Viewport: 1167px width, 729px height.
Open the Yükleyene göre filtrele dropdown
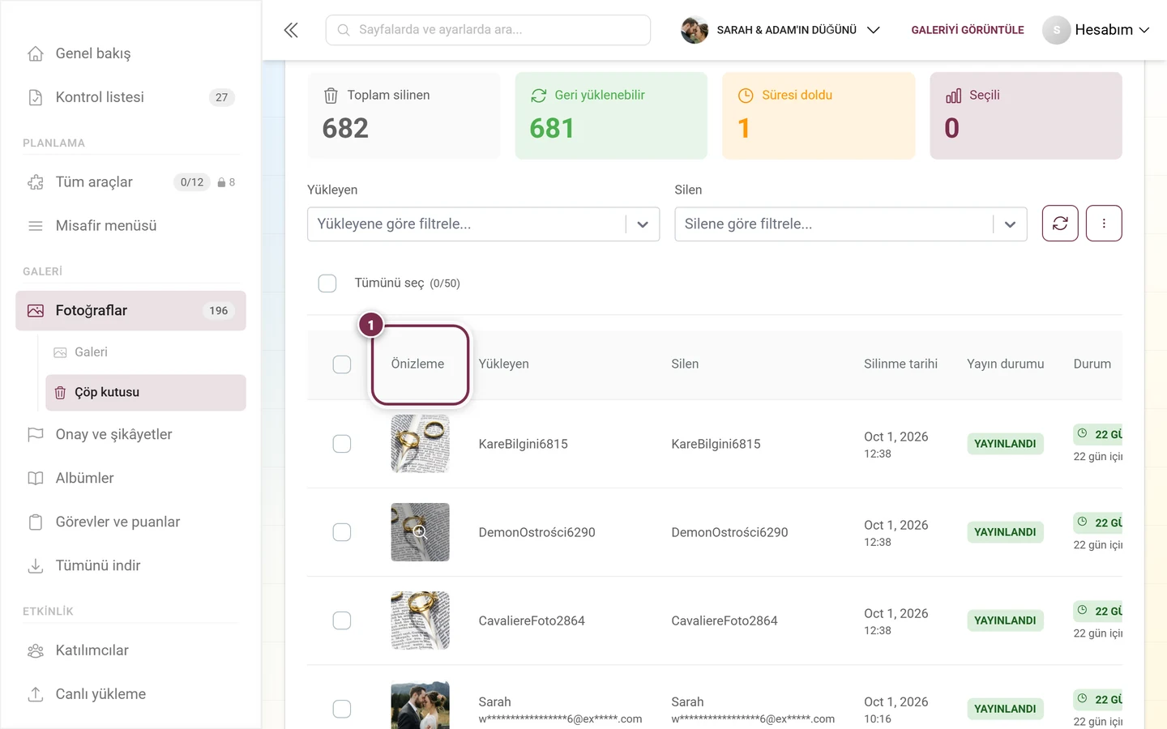point(483,224)
